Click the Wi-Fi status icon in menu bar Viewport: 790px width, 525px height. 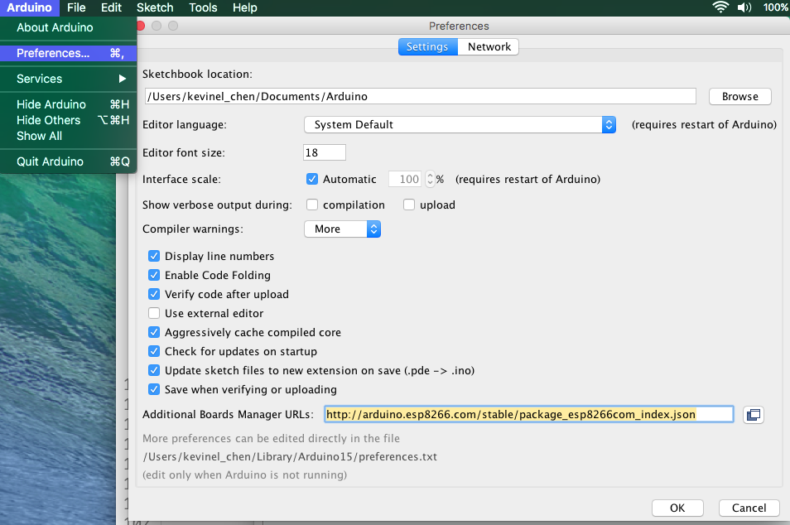[720, 7]
